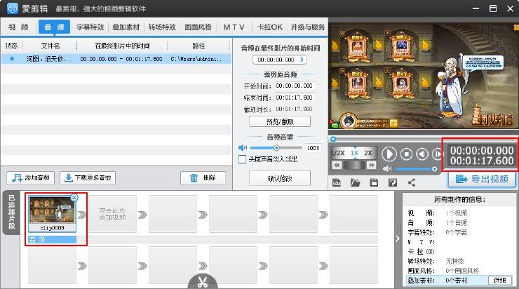Image resolution: width=519 pixels, height=289 pixels.
Task: Click the 添加音频 button
Action: tap(30, 177)
